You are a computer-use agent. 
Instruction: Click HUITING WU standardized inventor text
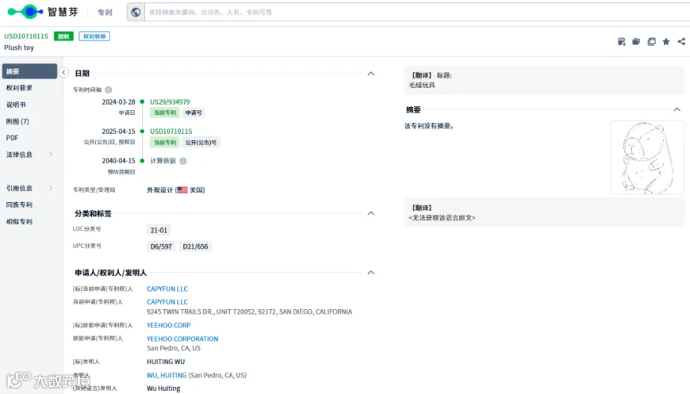tap(166, 362)
